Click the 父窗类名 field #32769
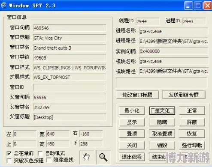The height and width of the screenshot is (167, 212). (70, 107)
